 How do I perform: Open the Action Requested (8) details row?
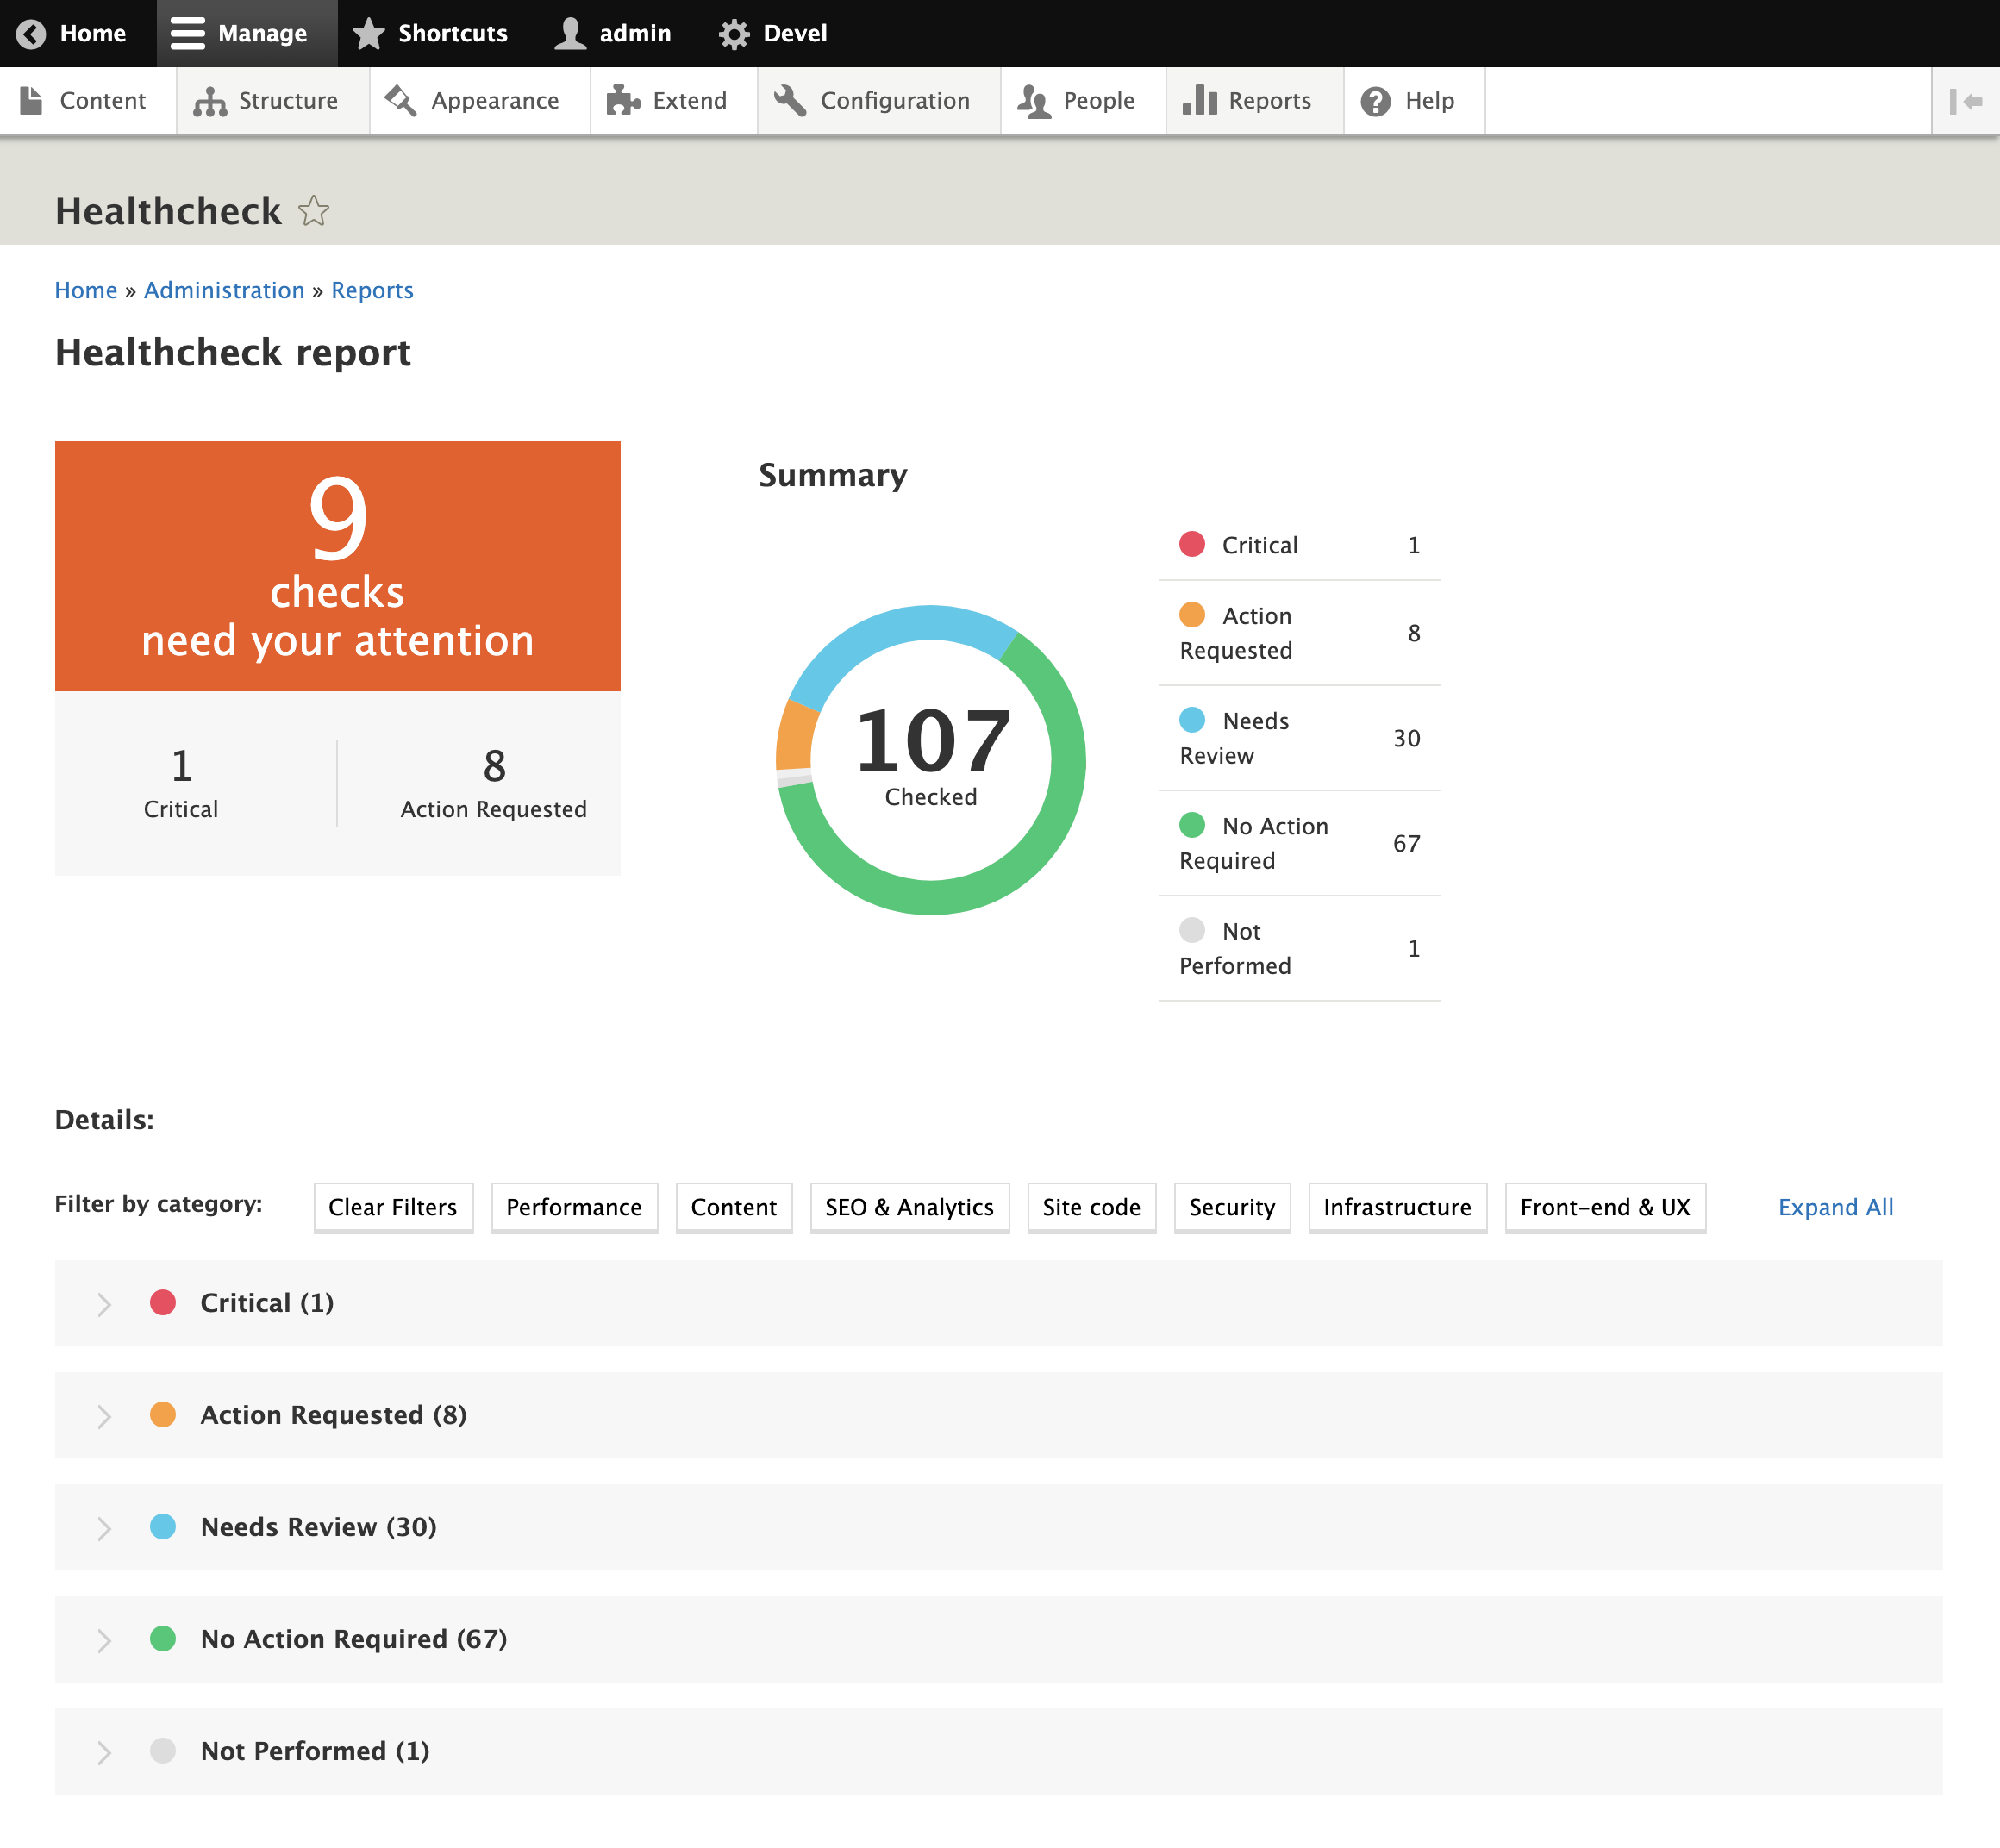click(x=998, y=1415)
